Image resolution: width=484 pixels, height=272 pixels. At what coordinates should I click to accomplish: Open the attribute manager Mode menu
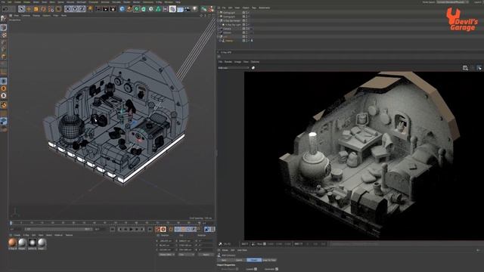coord(225,250)
